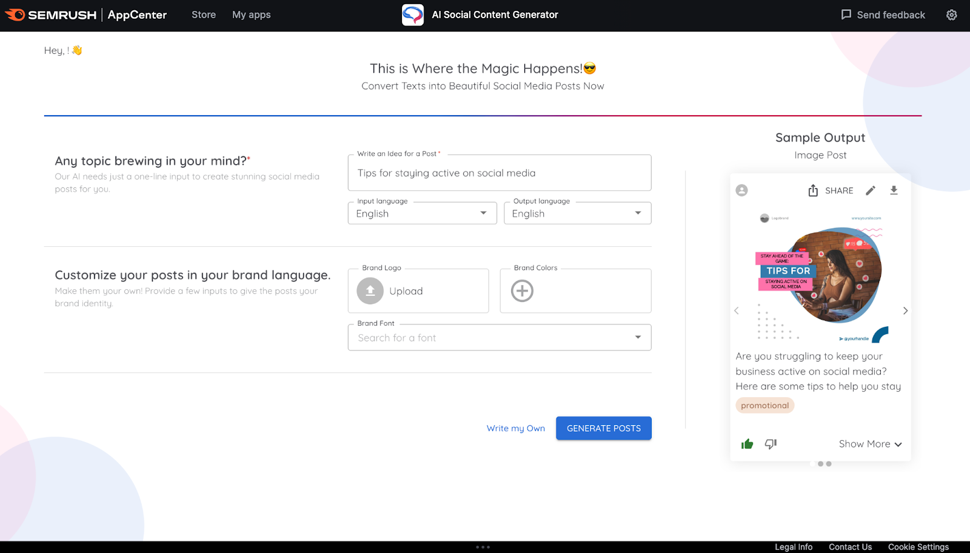
Task: Click the Brand Logo upload icon
Action: (x=370, y=291)
